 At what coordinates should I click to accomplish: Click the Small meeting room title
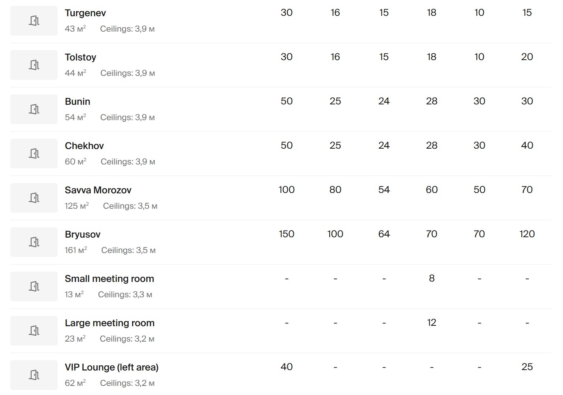[109, 279]
